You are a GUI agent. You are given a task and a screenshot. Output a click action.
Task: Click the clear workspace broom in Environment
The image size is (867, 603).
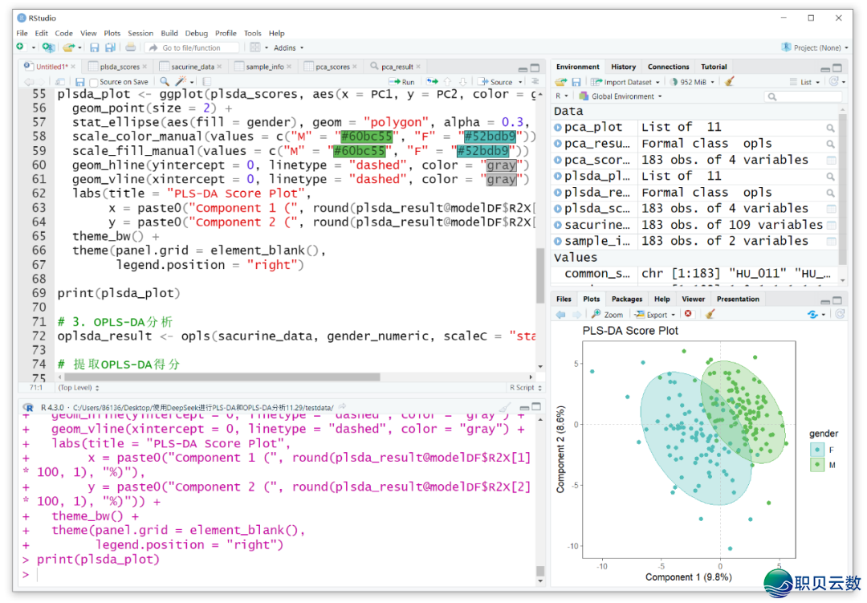[x=729, y=82]
